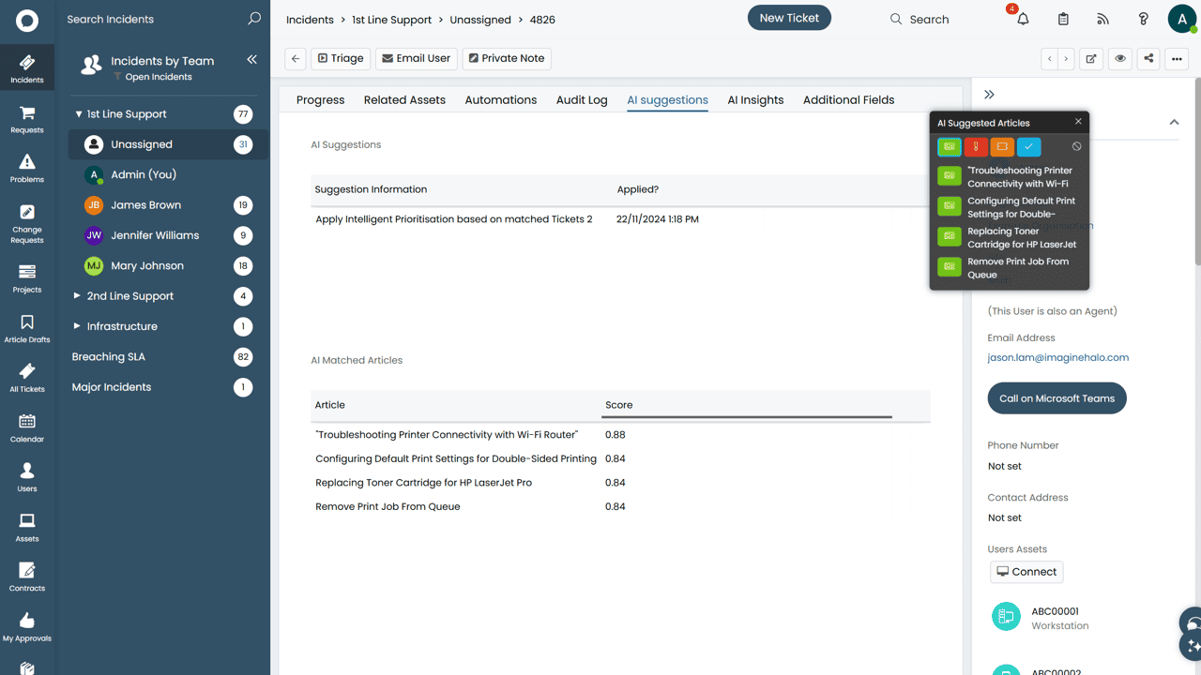Open the Problems module in the sidebar

click(x=27, y=168)
